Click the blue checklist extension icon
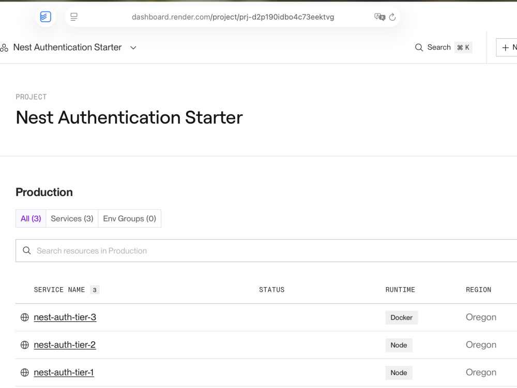Viewport: 517px width, 388px height. [45, 17]
